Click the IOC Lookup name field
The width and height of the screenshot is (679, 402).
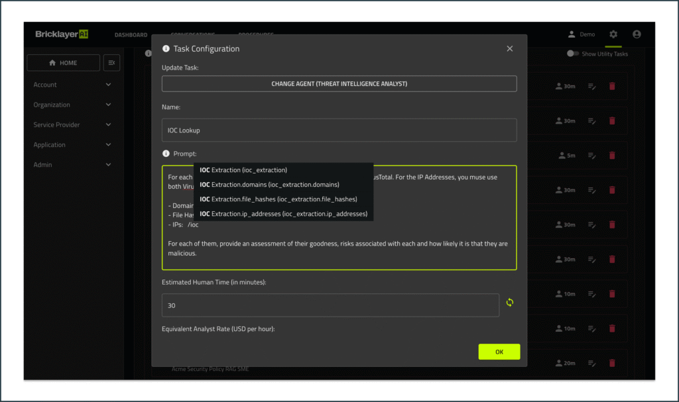339,130
